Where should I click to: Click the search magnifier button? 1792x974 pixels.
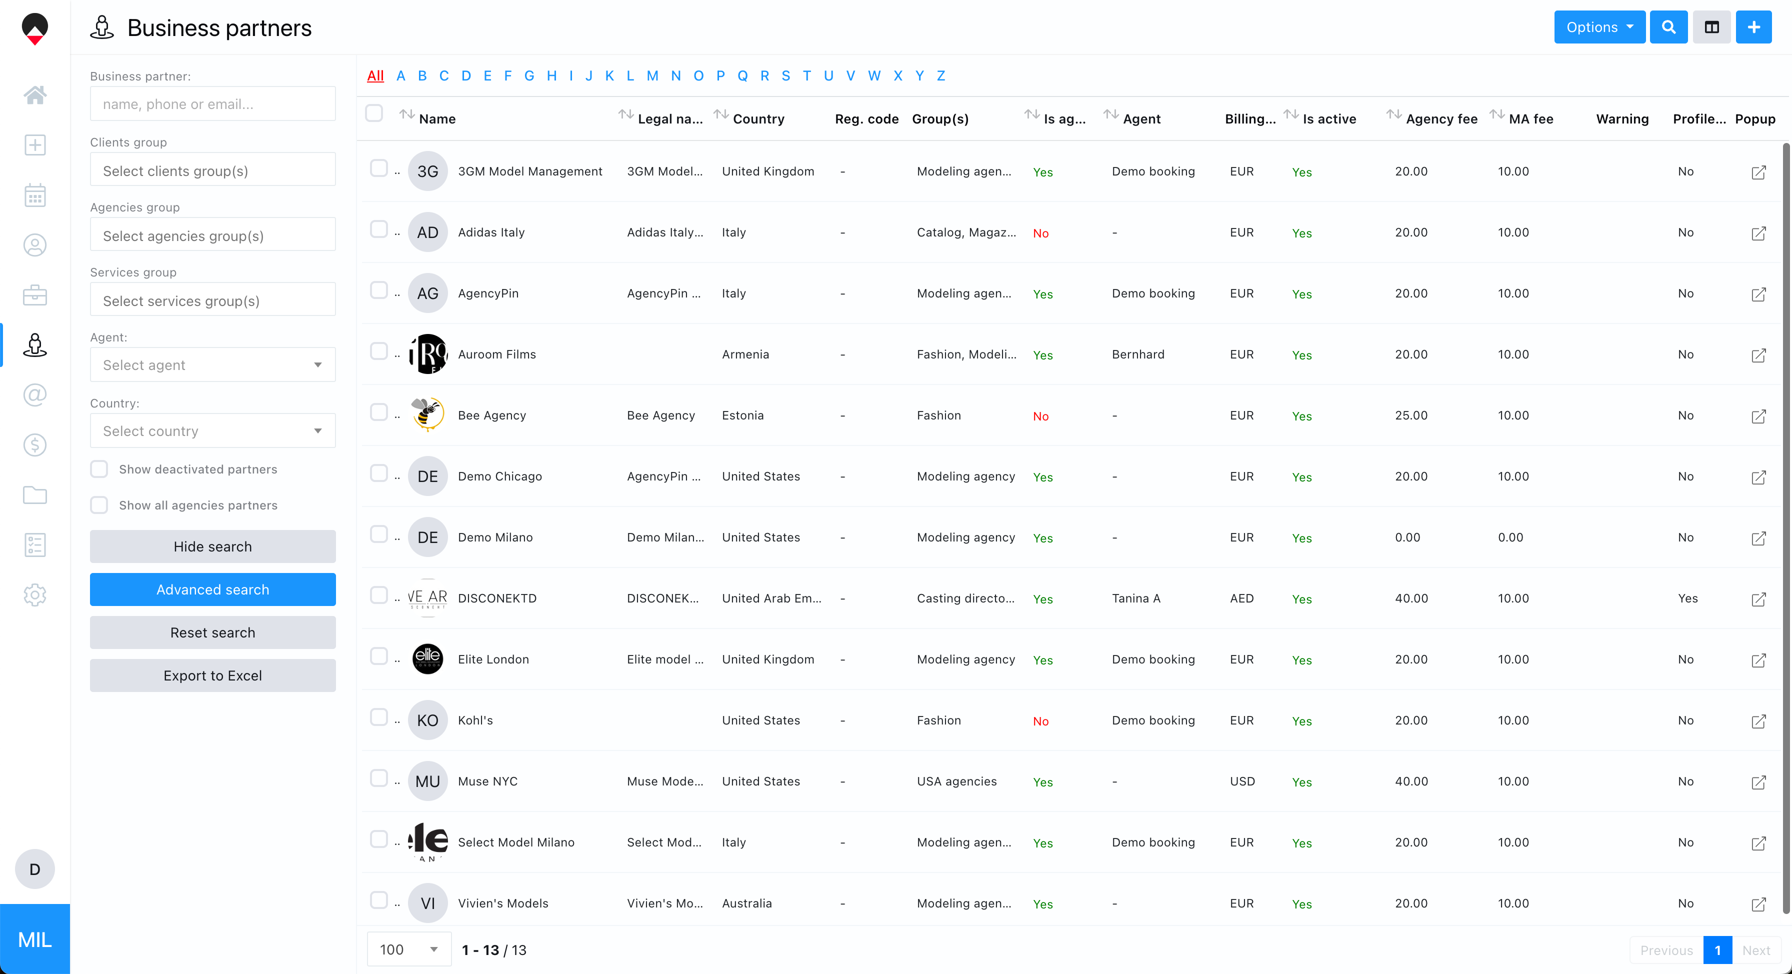tap(1668, 27)
